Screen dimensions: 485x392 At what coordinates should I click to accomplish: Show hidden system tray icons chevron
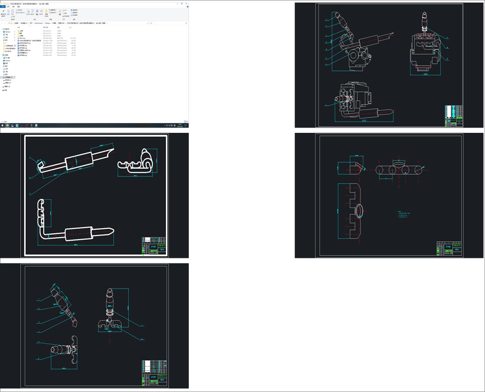[x=165, y=125]
